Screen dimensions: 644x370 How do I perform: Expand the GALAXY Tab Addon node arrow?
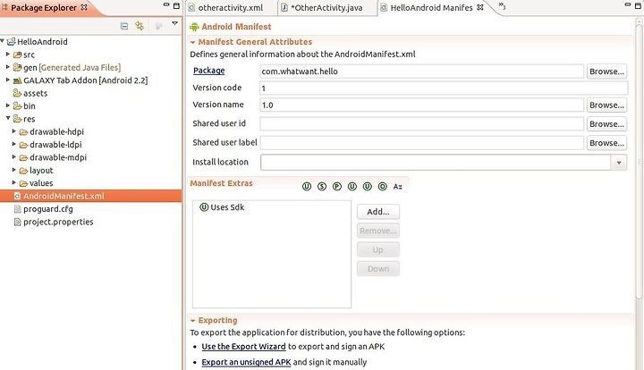pos(8,80)
